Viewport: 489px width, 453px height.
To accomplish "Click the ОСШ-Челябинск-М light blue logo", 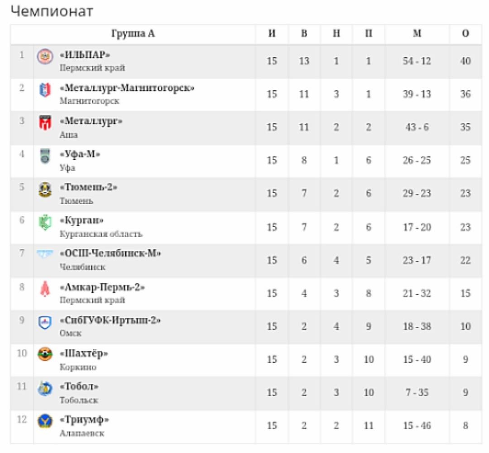I will click(45, 254).
